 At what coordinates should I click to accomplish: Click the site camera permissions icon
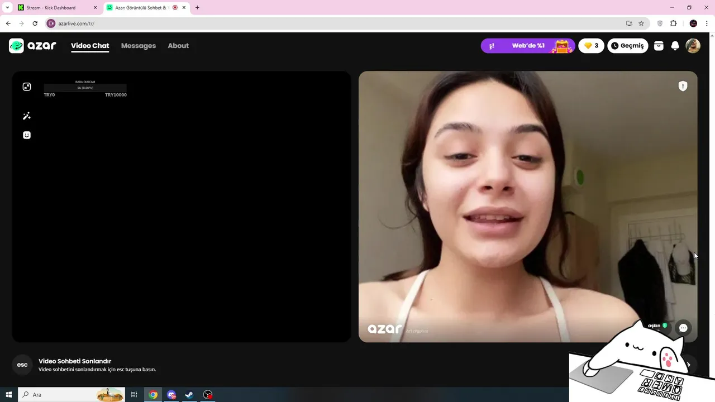coord(51,23)
